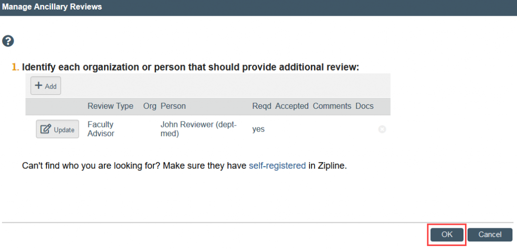This screenshot has height=251, width=517.
Task: Click the John Reviewer (dept-med) person cell
Action: tap(198, 130)
